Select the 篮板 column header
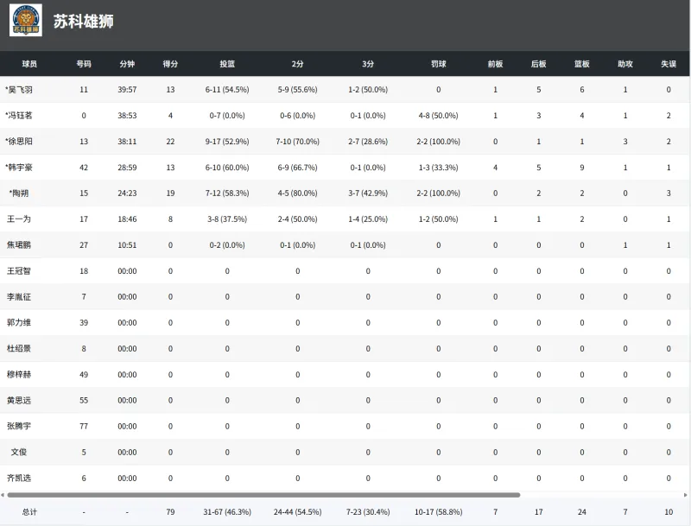 tap(582, 64)
